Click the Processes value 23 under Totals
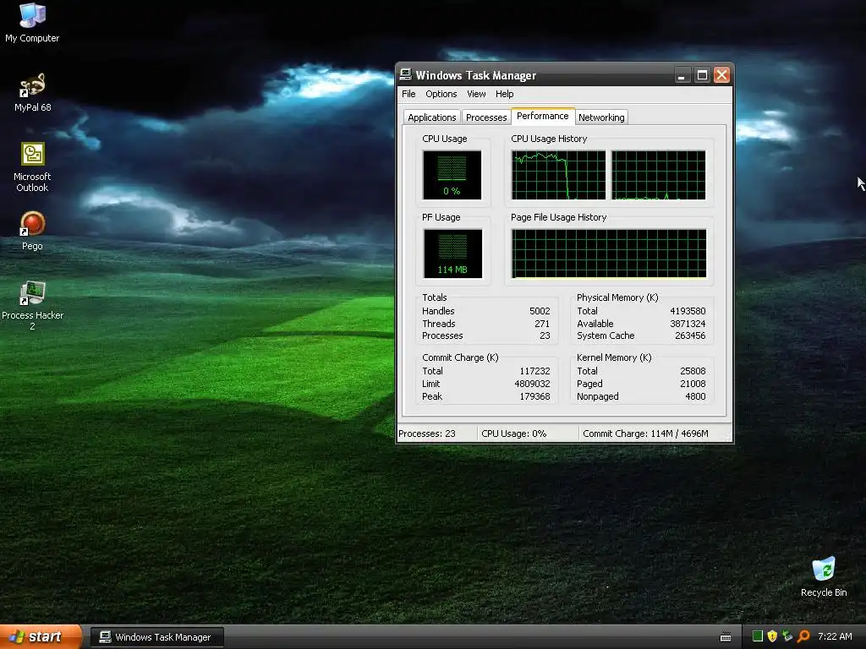 click(x=545, y=335)
